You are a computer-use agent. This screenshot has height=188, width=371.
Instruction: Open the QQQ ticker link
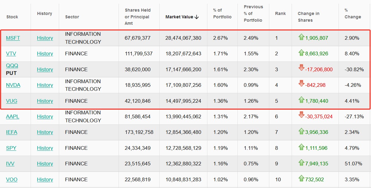tap(12, 65)
